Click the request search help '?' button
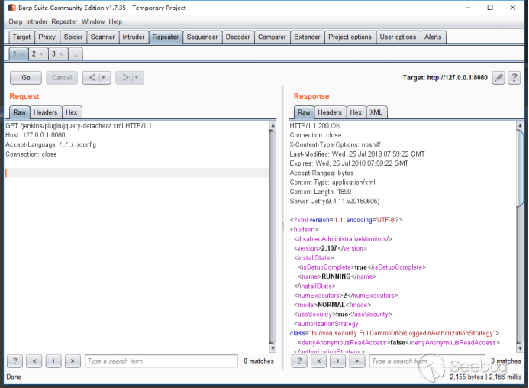Viewport: 529px width, 388px height. [15, 361]
